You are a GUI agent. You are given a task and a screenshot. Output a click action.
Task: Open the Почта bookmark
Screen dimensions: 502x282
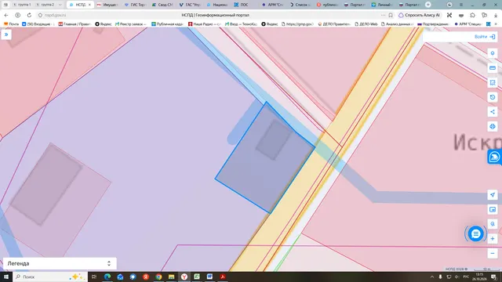[11, 24]
